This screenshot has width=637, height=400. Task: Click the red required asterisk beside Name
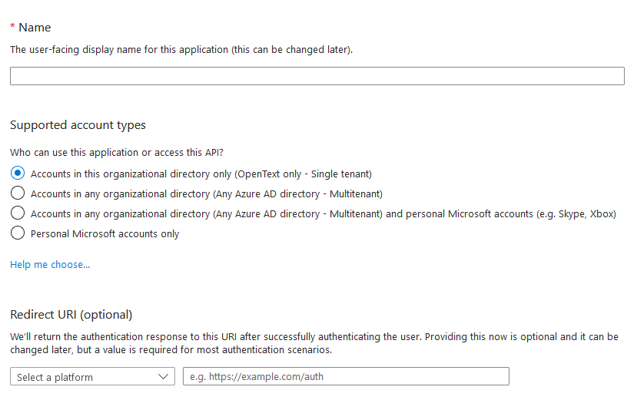coord(12,27)
